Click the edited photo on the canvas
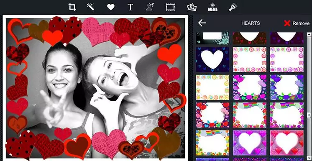Viewport: 312px width, 161px height. click(95, 87)
